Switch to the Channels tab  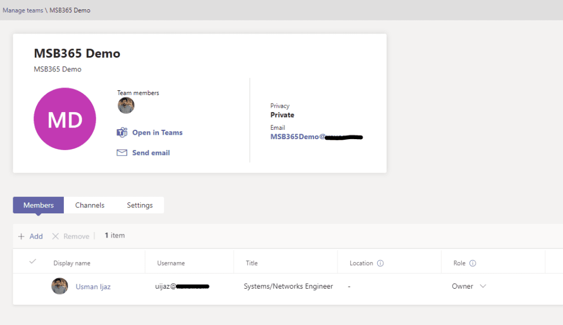[90, 205]
